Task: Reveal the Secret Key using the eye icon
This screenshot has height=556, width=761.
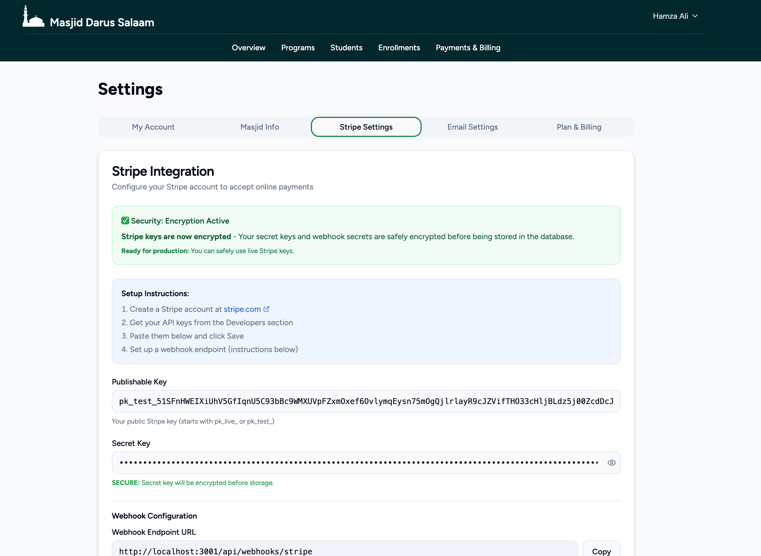Action: pos(611,462)
